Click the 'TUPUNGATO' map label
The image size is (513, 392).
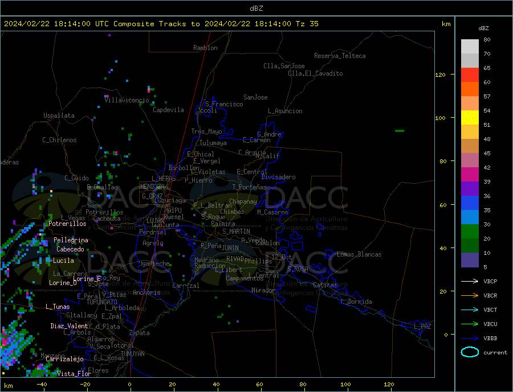click(x=101, y=302)
